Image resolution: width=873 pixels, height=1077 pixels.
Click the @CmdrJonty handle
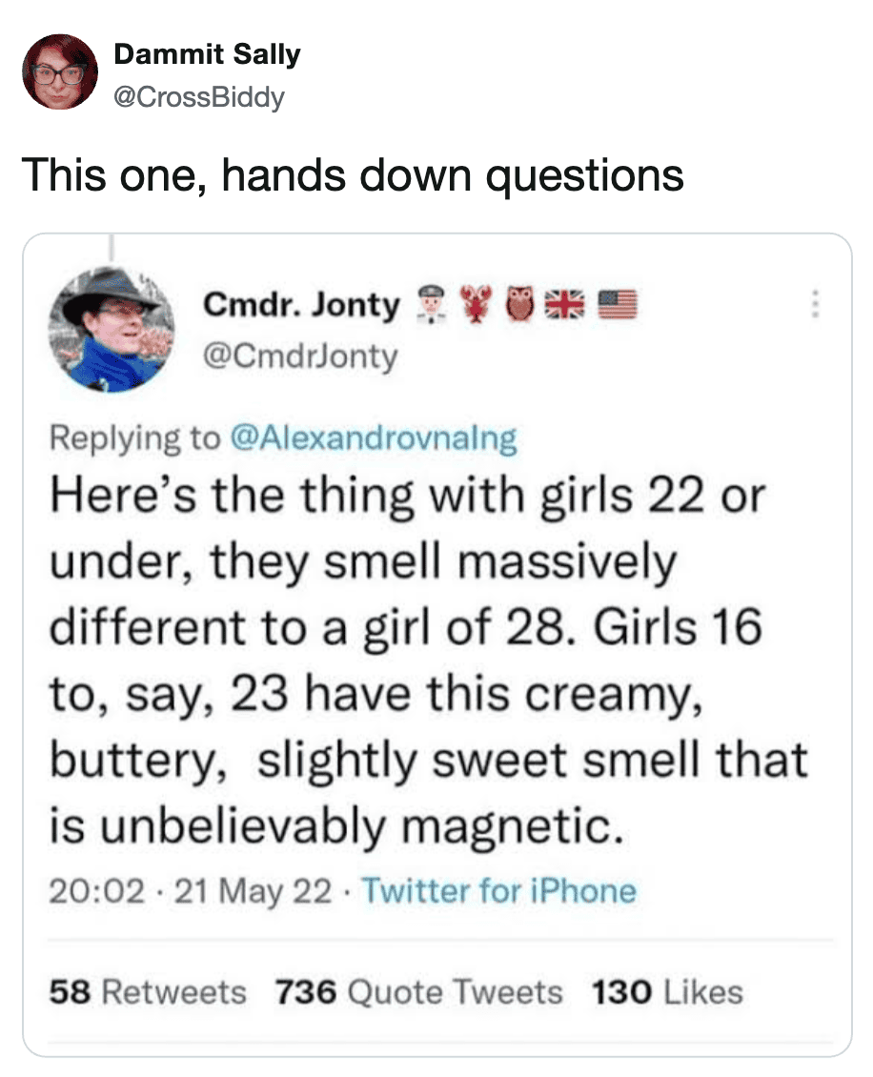coord(300,358)
